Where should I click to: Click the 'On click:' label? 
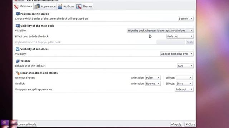[20, 84]
